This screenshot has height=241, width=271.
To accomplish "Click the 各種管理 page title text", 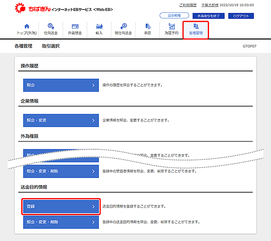I will 23,46.
